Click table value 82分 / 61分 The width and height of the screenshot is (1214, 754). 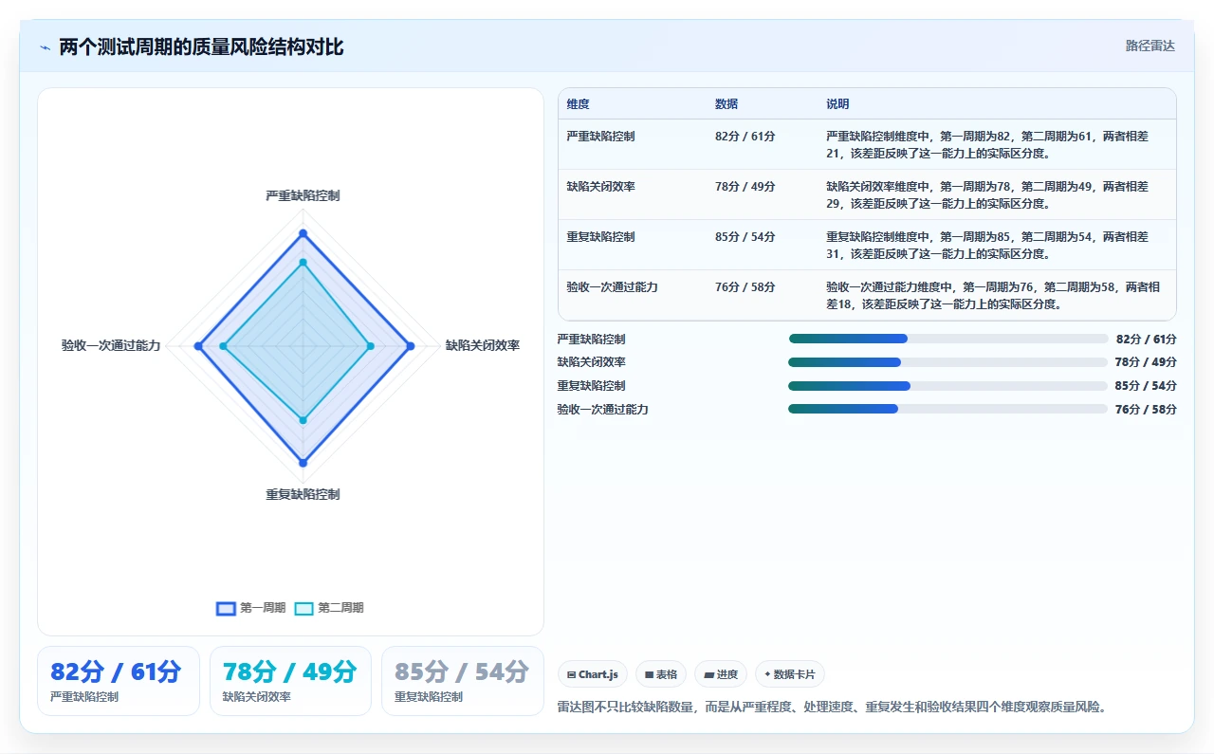click(x=745, y=137)
